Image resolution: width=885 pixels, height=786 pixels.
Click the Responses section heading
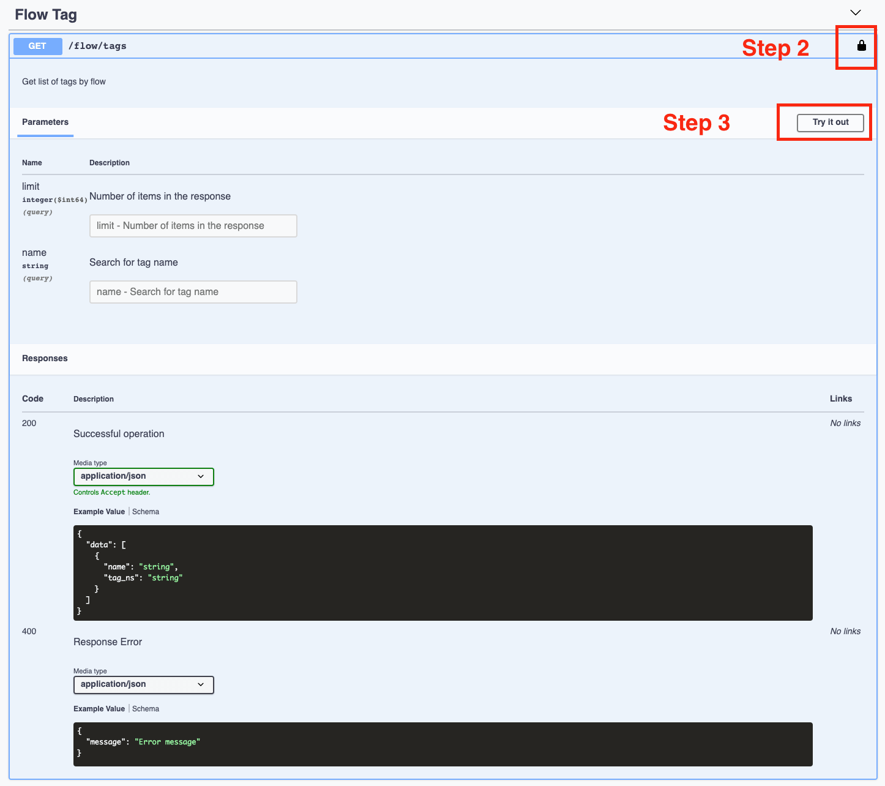[45, 358]
